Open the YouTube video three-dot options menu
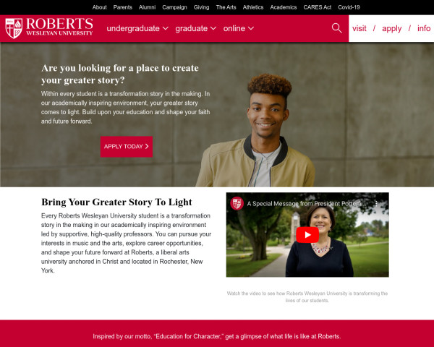The height and width of the screenshot is (347, 434). coord(376,204)
